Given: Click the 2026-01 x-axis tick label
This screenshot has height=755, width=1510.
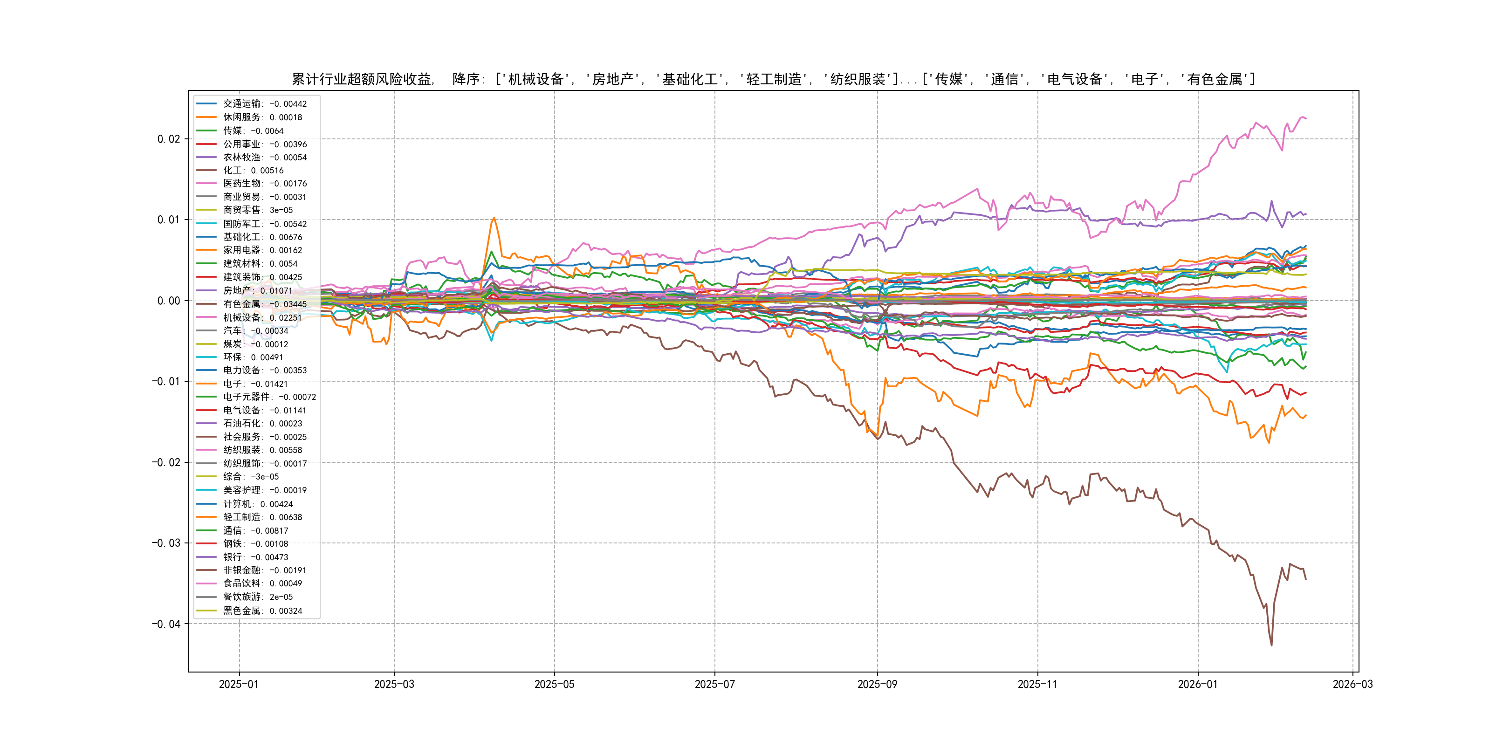Looking at the screenshot, I should tap(1198, 684).
